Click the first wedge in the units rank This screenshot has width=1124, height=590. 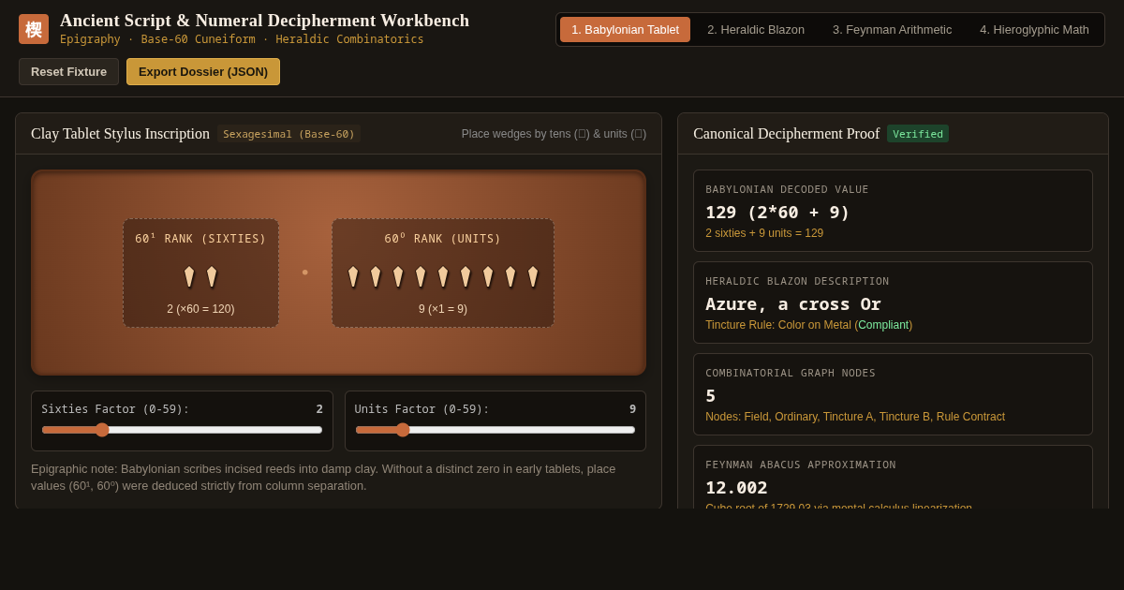[353, 276]
